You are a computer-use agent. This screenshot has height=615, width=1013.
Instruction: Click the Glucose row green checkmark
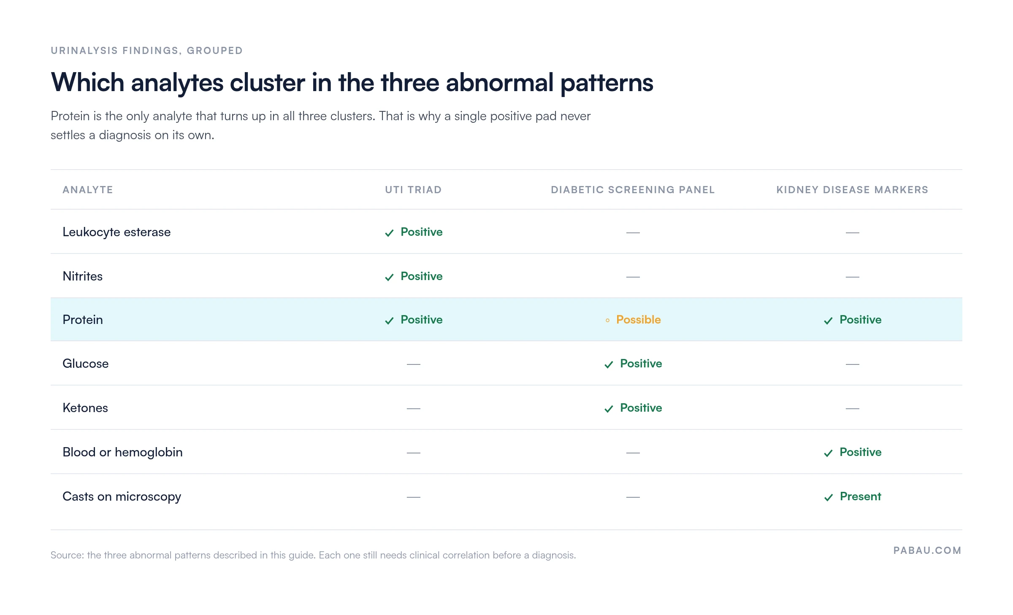coord(609,364)
